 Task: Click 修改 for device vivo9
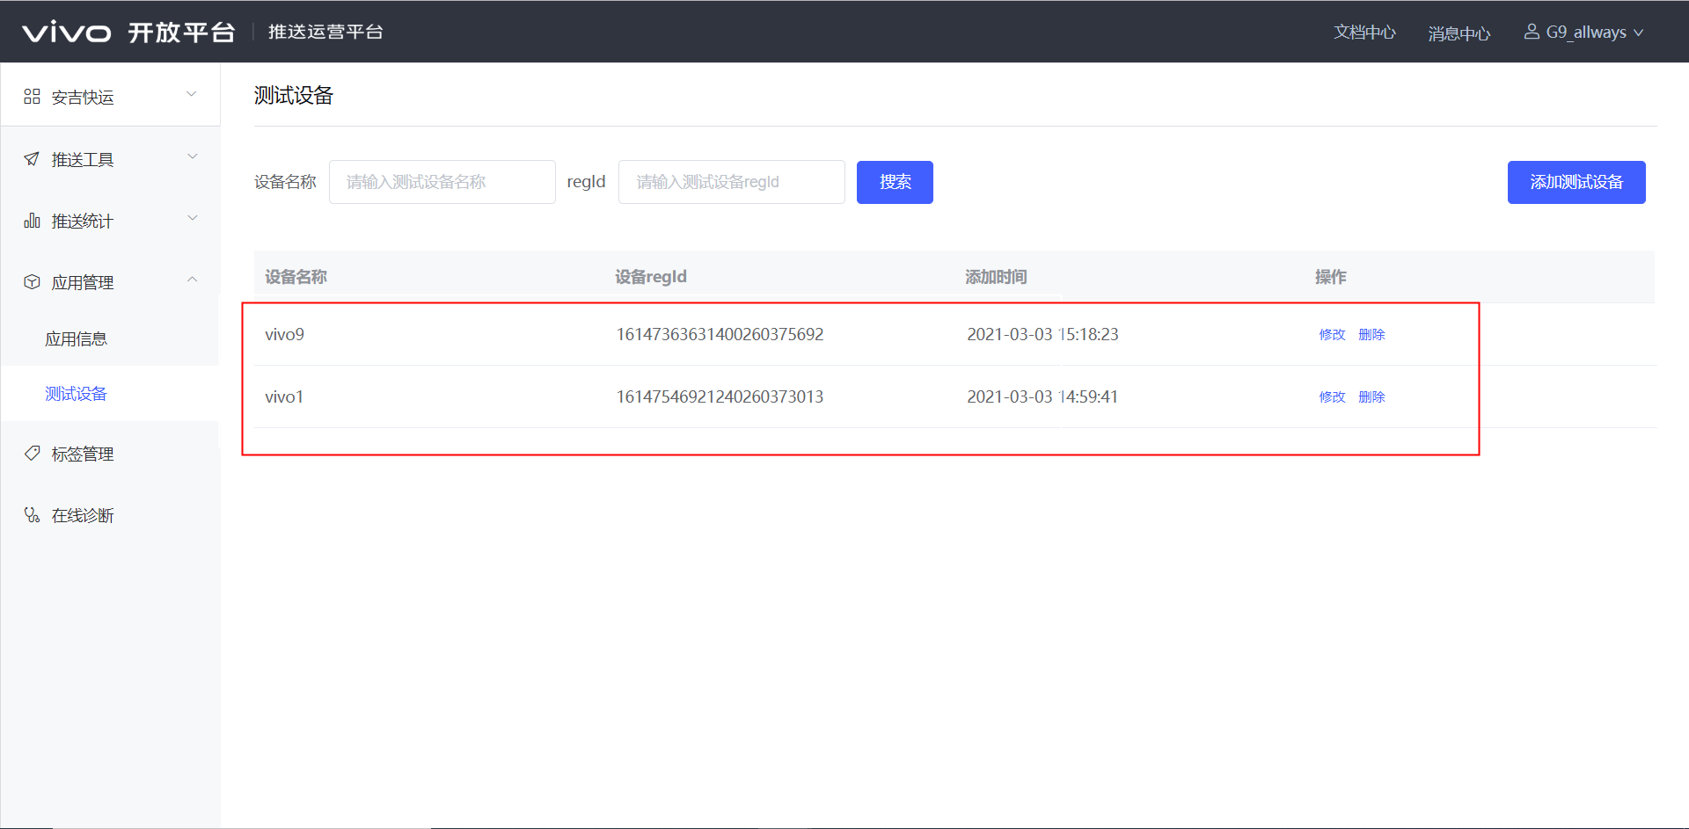1332,335
